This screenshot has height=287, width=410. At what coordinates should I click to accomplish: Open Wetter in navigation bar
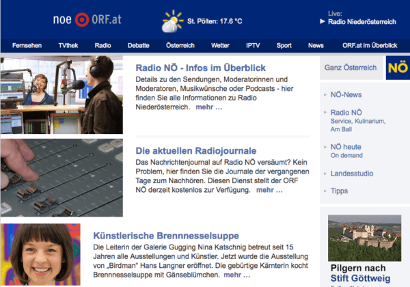tap(220, 46)
